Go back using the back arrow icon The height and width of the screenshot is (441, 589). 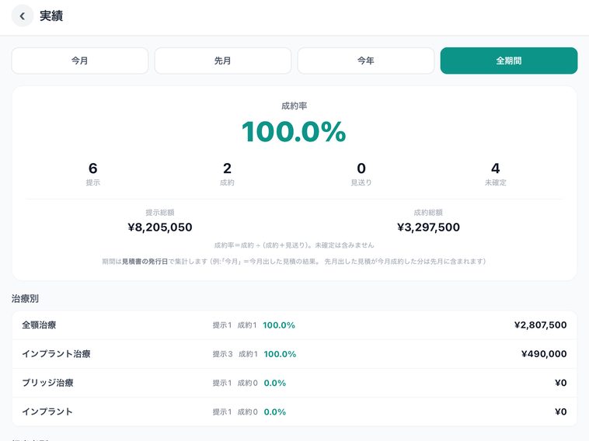(x=23, y=16)
